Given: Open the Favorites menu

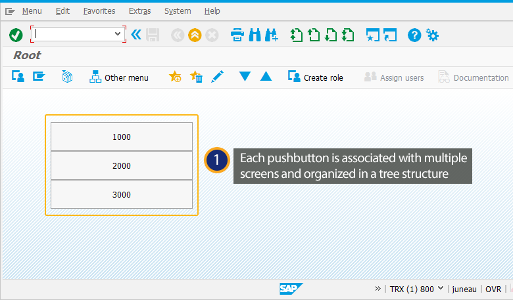Looking at the screenshot, I should point(99,11).
